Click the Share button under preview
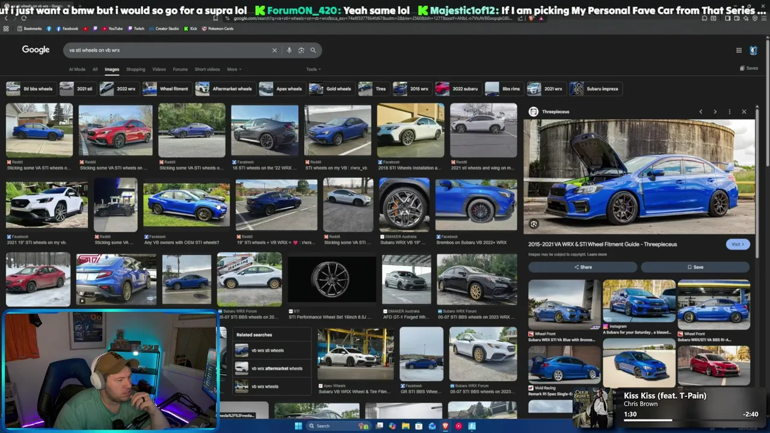 tap(582, 267)
